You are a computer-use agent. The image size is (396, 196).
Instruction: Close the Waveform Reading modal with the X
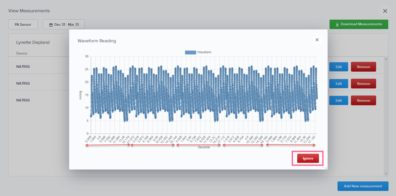point(317,40)
